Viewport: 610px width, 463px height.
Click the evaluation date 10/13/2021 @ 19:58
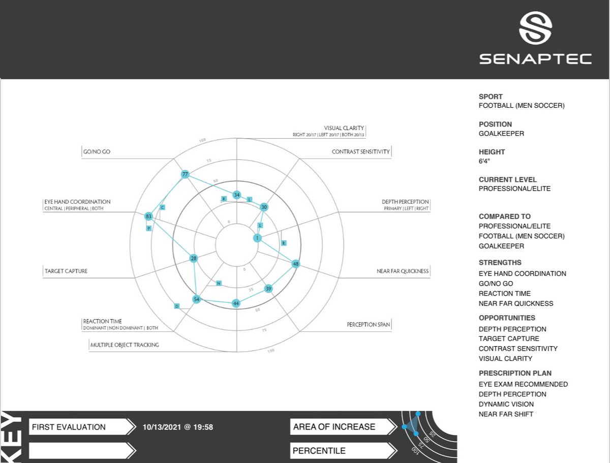pos(178,427)
